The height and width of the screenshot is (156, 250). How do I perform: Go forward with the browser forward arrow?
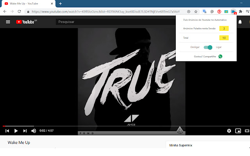pyautogui.click(x=12, y=11)
